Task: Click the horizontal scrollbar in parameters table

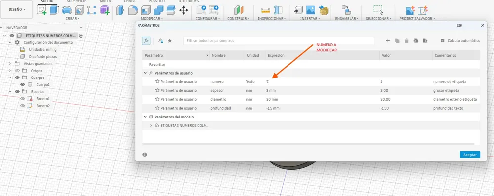Action: click(309, 144)
